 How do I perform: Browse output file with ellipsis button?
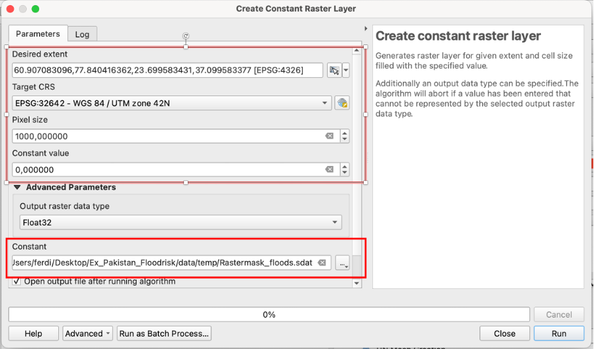(x=343, y=263)
